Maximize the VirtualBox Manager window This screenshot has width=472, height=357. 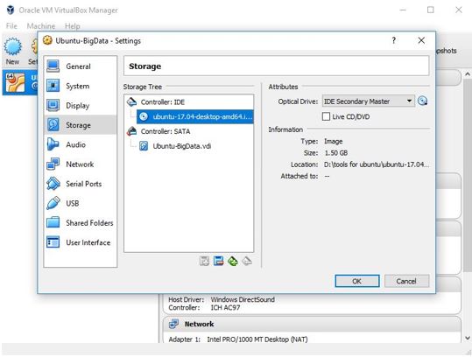(x=431, y=10)
